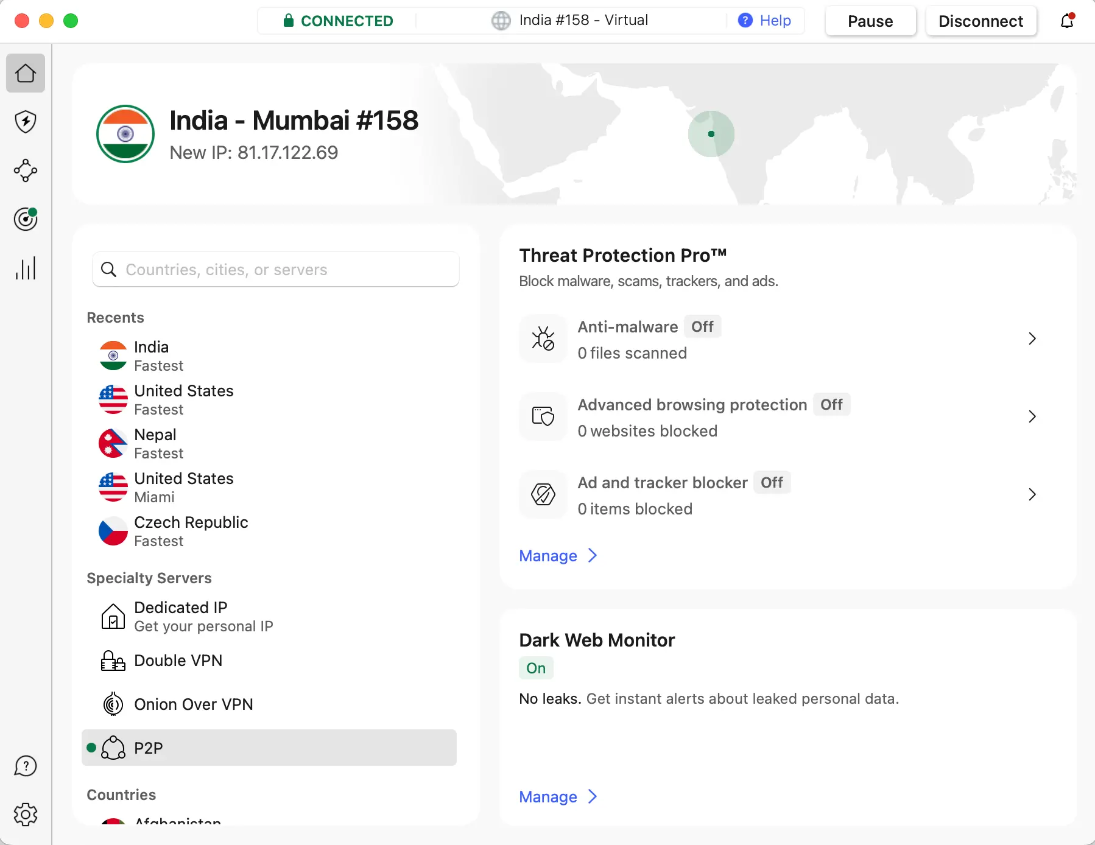Screen dimensions: 1095x845
Task: Open Threat Protection shield icon in sidebar
Action: (26, 122)
